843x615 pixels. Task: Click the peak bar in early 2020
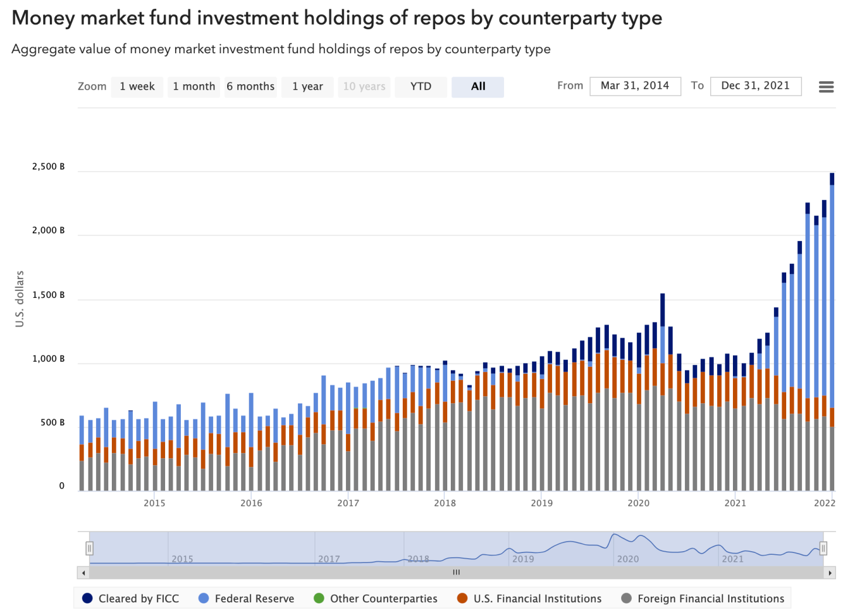(x=663, y=392)
